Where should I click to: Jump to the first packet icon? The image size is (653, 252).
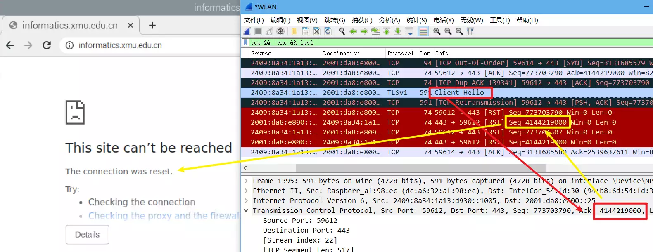[x=387, y=31]
